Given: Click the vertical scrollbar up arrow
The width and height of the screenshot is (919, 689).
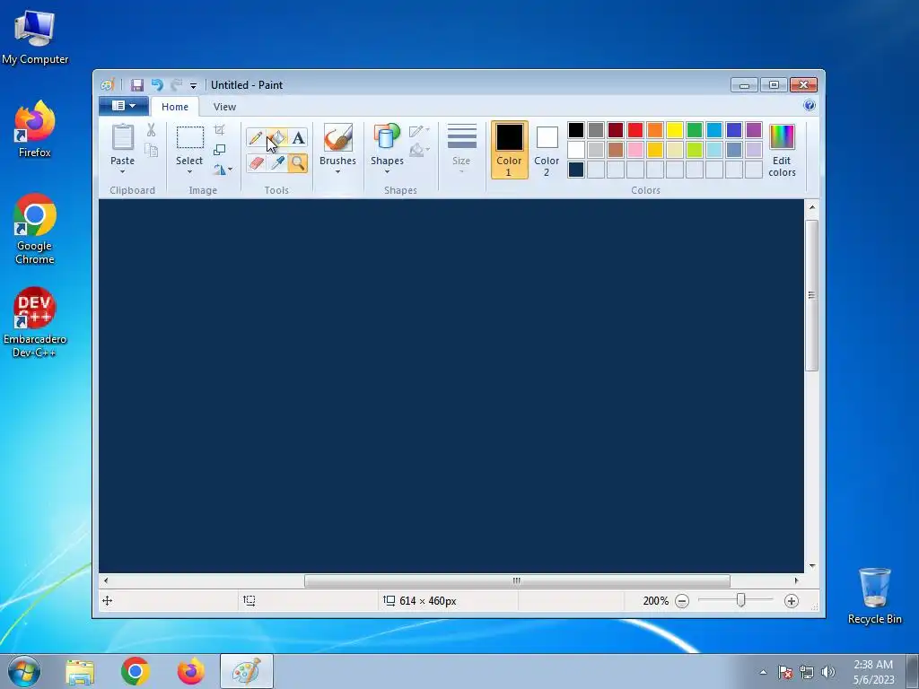Looking at the screenshot, I should pyautogui.click(x=811, y=207).
